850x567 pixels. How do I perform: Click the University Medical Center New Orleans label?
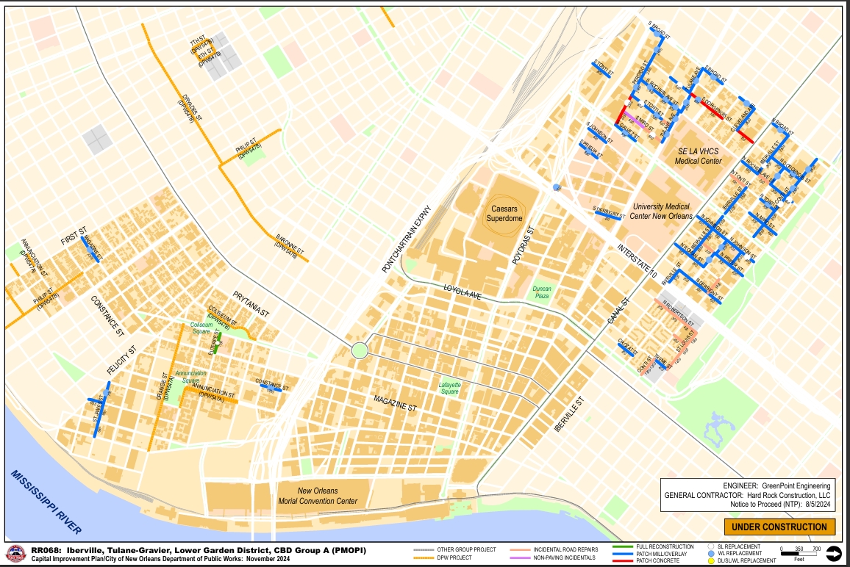pyautogui.click(x=661, y=212)
